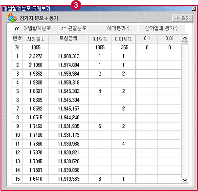198x191 pixels.
Task: Click the 참가업체 동가수 header
Action: pos(162,28)
